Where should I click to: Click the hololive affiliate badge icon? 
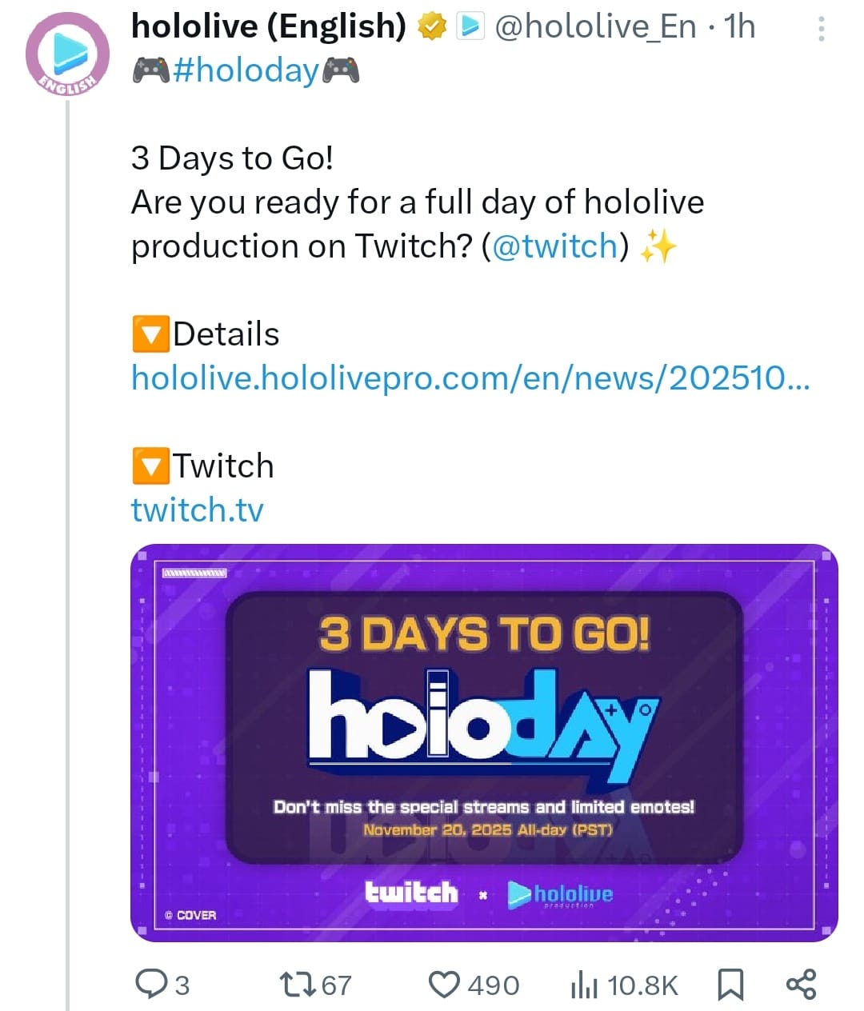click(x=470, y=28)
